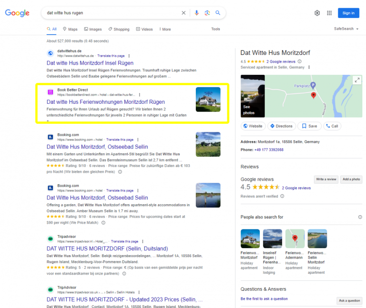Start voice search with microphone icon
This screenshot has height=308, width=366.
pyautogui.click(x=196, y=13)
